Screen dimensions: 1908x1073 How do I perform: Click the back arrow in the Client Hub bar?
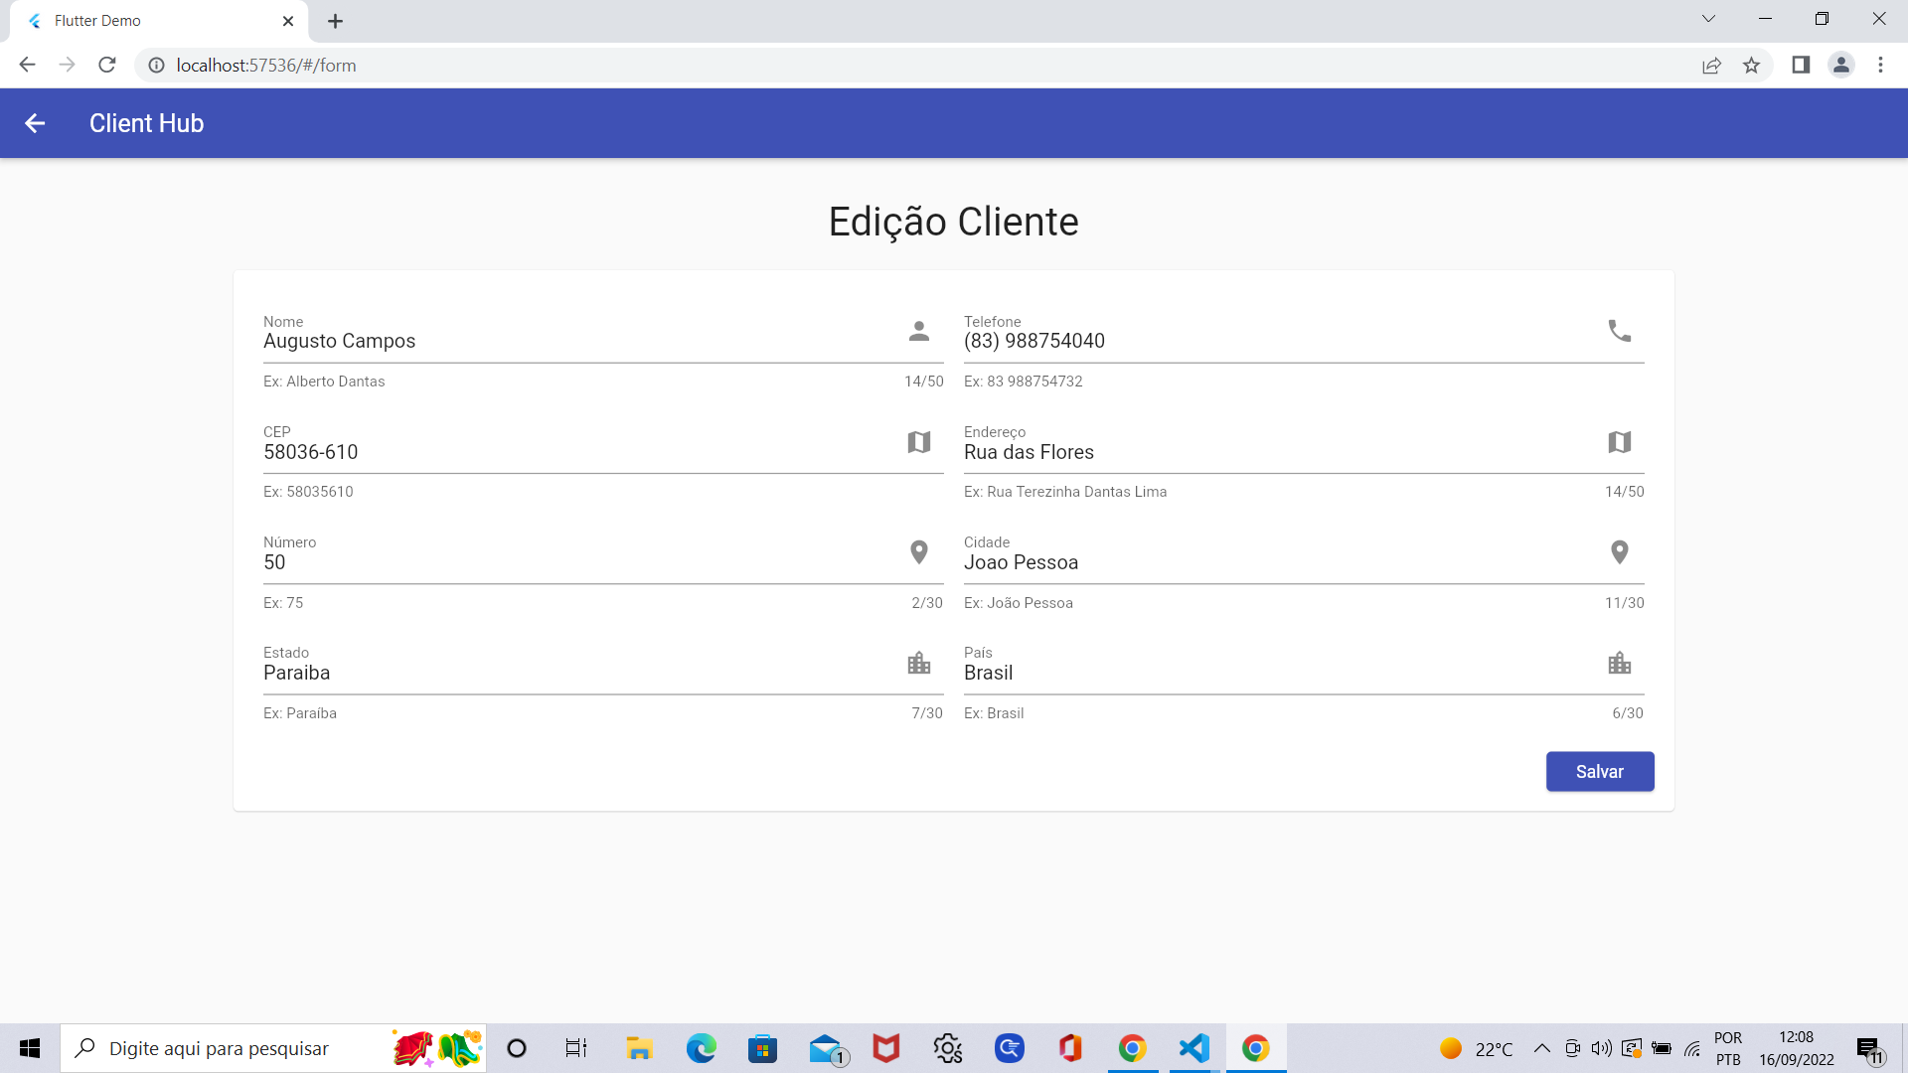[36, 123]
